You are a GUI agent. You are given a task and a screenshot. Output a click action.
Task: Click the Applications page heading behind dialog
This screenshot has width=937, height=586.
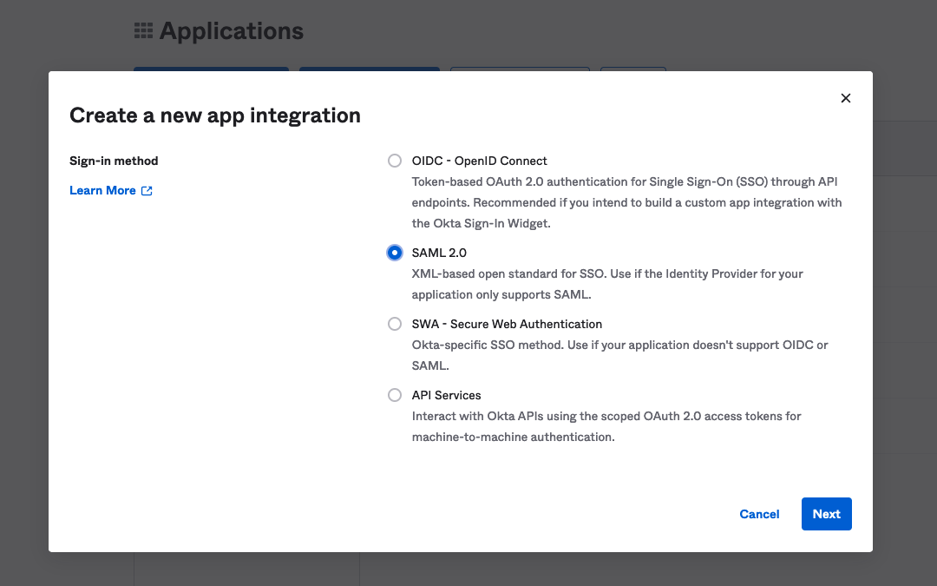[232, 31]
